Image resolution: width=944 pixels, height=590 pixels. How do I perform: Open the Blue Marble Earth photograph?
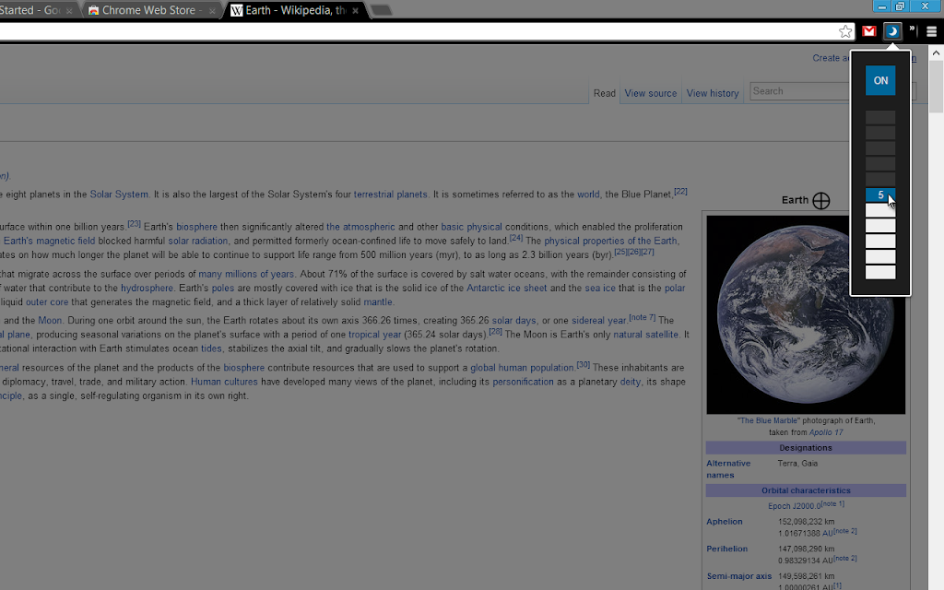point(806,315)
